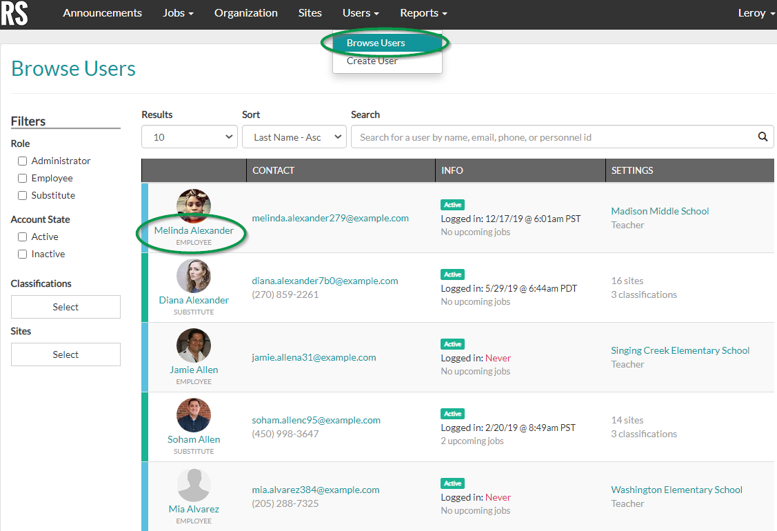
Task: Open the Results count dropdown
Action: point(189,137)
